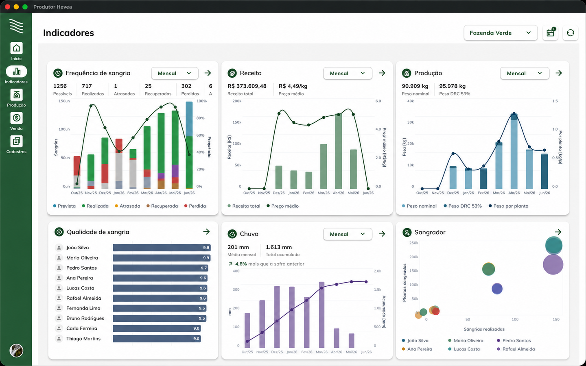This screenshot has height=366, width=586.
Task: Click the 4,6% mais que a safra anterior text
Action: coord(270,264)
